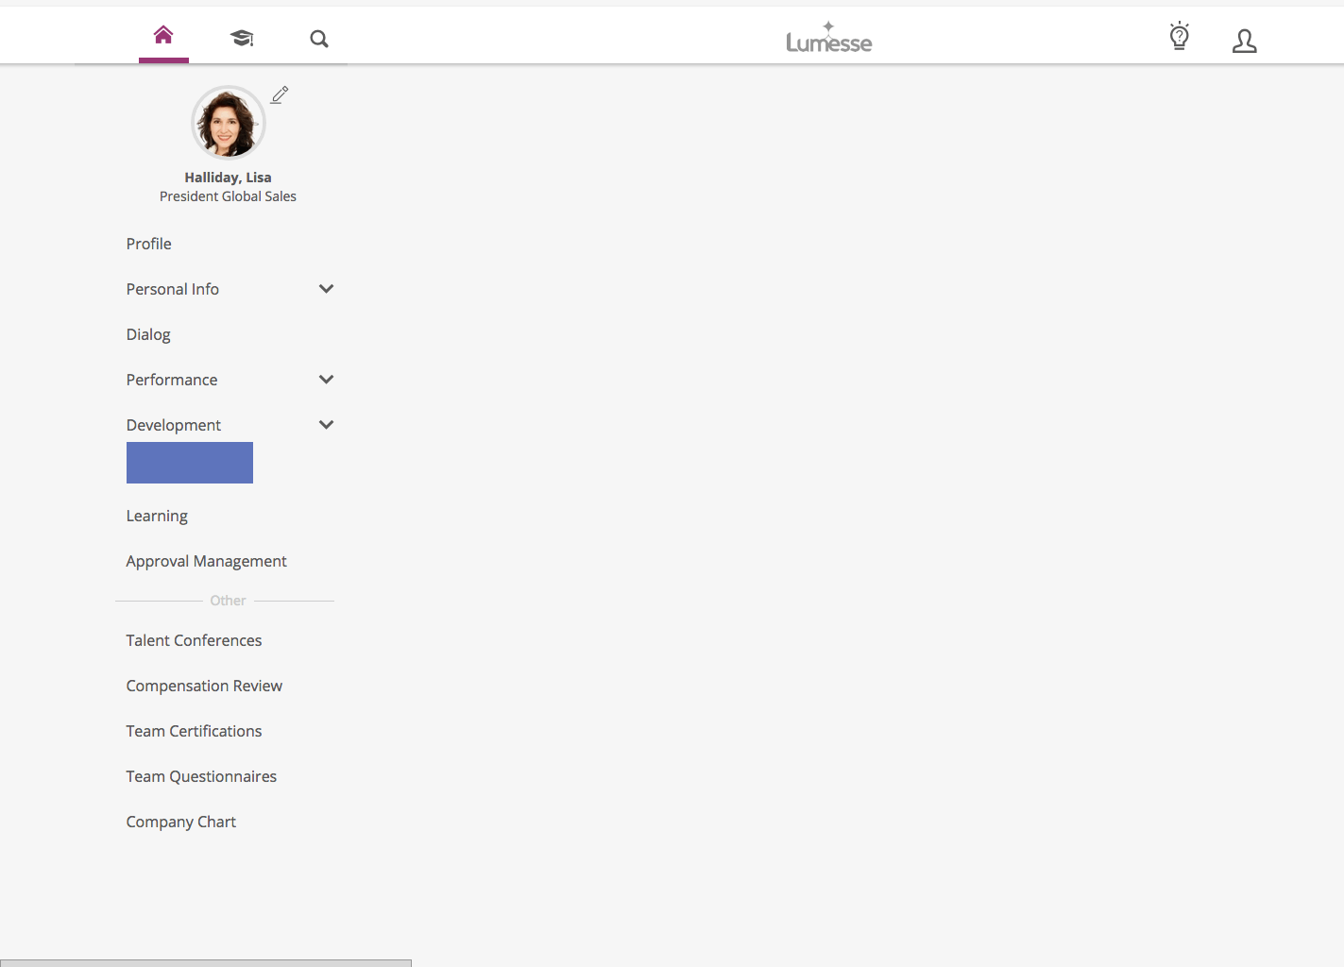Click the blue highlighted block under Development
The height and width of the screenshot is (967, 1344).
click(x=190, y=463)
